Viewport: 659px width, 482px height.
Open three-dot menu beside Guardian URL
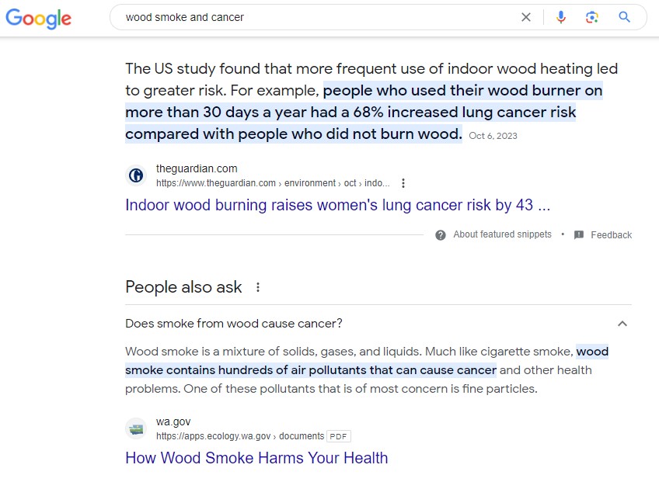[403, 183]
